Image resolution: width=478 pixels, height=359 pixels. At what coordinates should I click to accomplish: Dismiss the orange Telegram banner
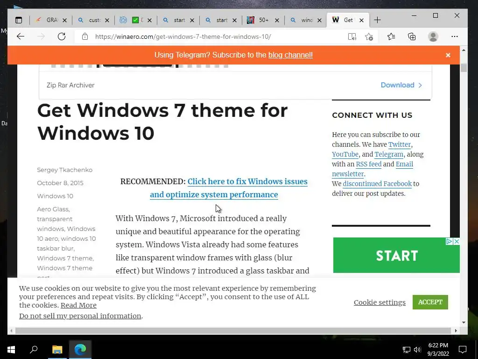(x=448, y=55)
